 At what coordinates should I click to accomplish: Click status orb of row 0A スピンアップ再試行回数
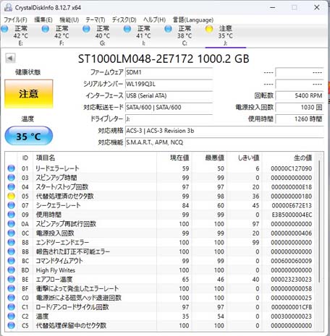(11, 224)
